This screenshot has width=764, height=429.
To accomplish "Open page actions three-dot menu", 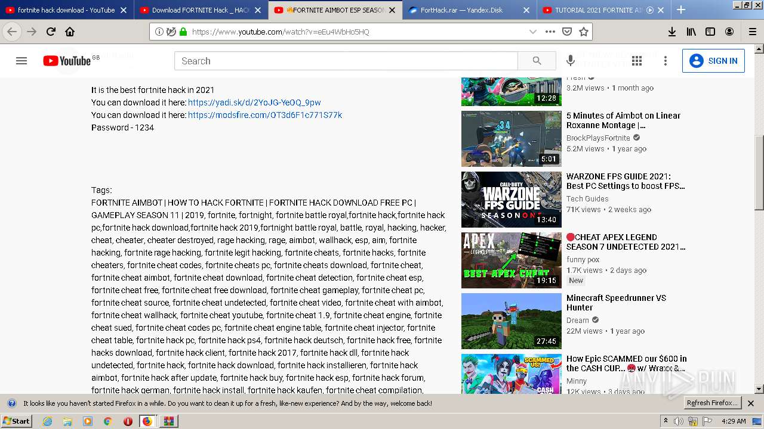I will tap(550, 32).
